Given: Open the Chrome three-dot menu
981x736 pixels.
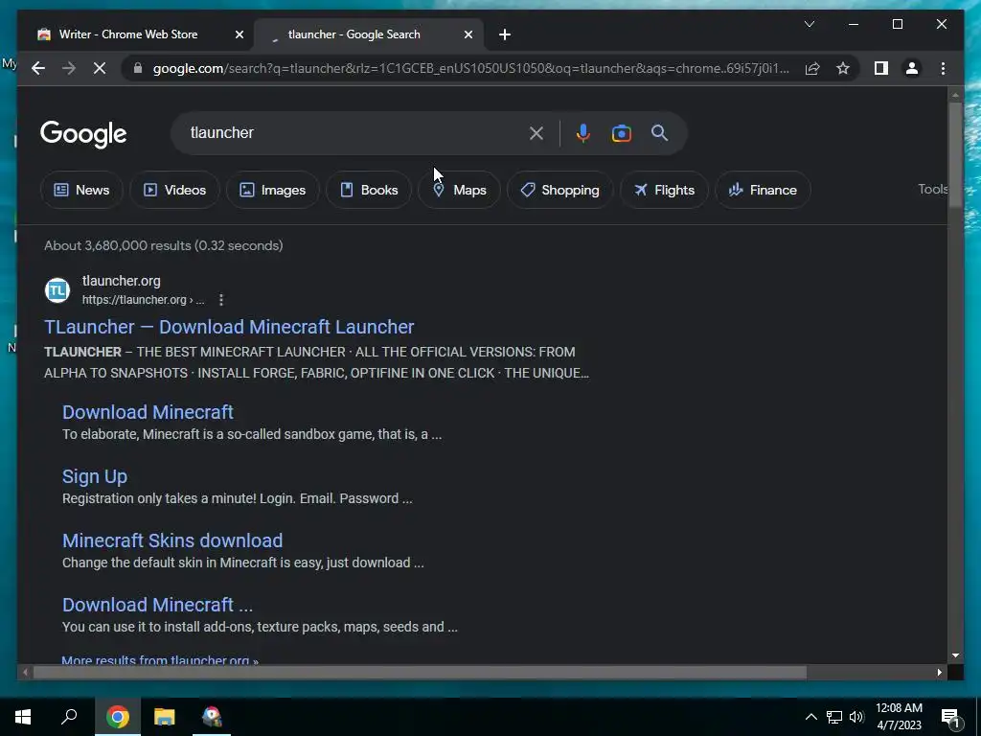Looking at the screenshot, I should coord(943,68).
